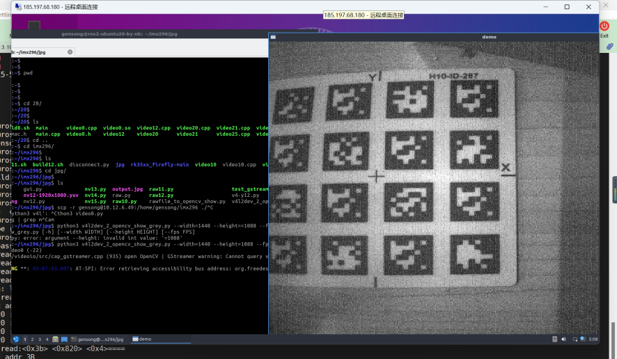Click rawfile_to_opencv_show.py in terminal listing
The width and height of the screenshot is (617, 359).
[187, 201]
